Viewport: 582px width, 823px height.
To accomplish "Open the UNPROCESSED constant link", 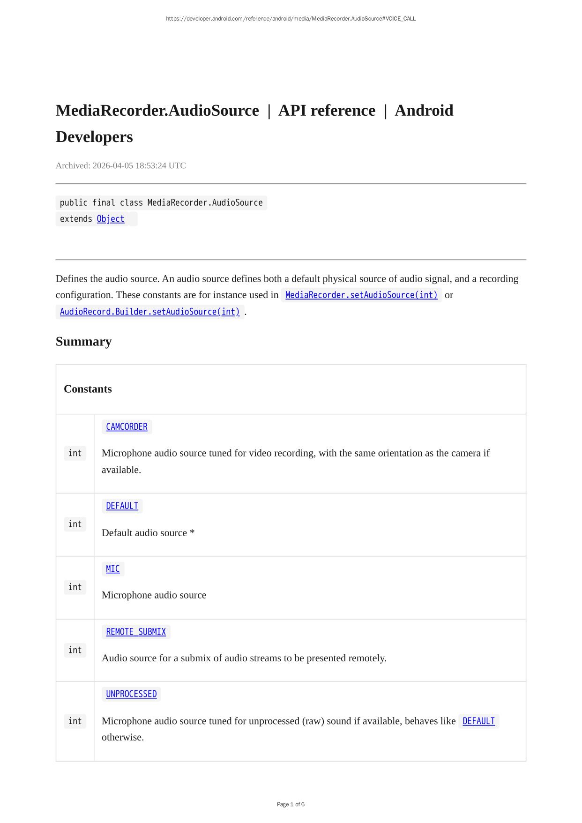I will pyautogui.click(x=131, y=694).
